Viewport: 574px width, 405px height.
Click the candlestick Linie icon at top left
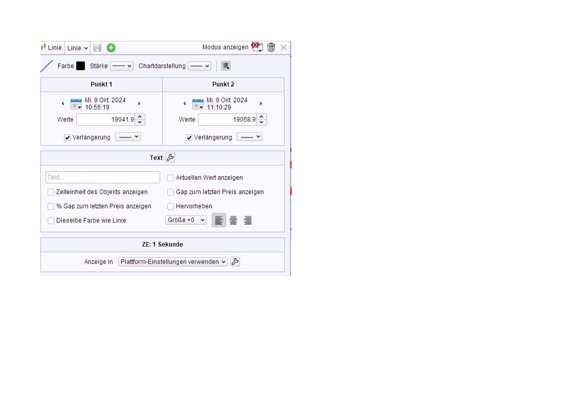pyautogui.click(x=43, y=47)
